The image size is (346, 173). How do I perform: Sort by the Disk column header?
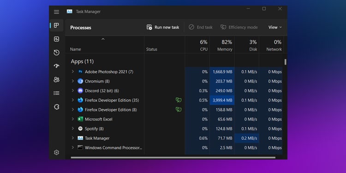253,49
